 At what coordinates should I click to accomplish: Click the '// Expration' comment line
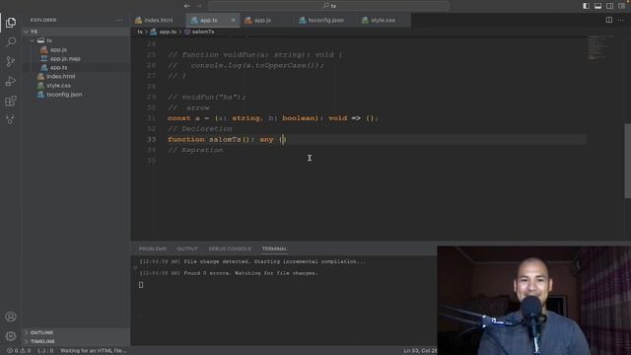coord(195,150)
